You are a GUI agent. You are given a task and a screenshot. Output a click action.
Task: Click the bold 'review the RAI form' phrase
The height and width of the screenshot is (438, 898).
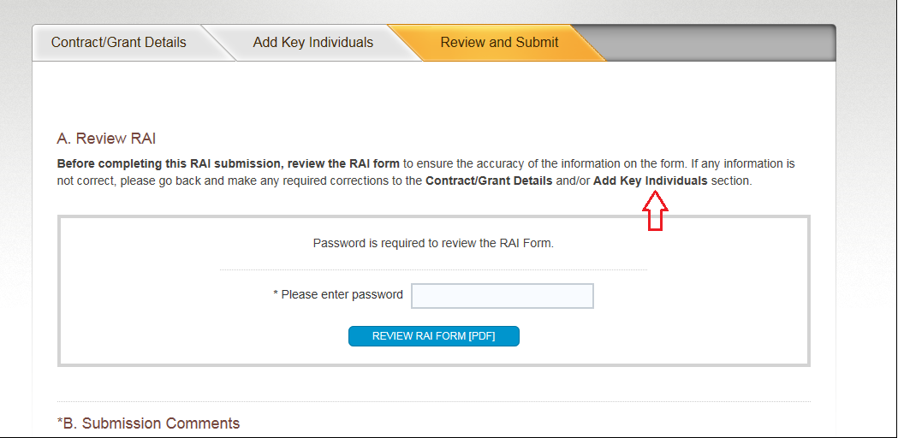[343, 163]
